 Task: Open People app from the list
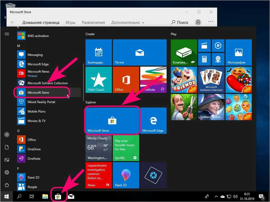(x=49, y=187)
